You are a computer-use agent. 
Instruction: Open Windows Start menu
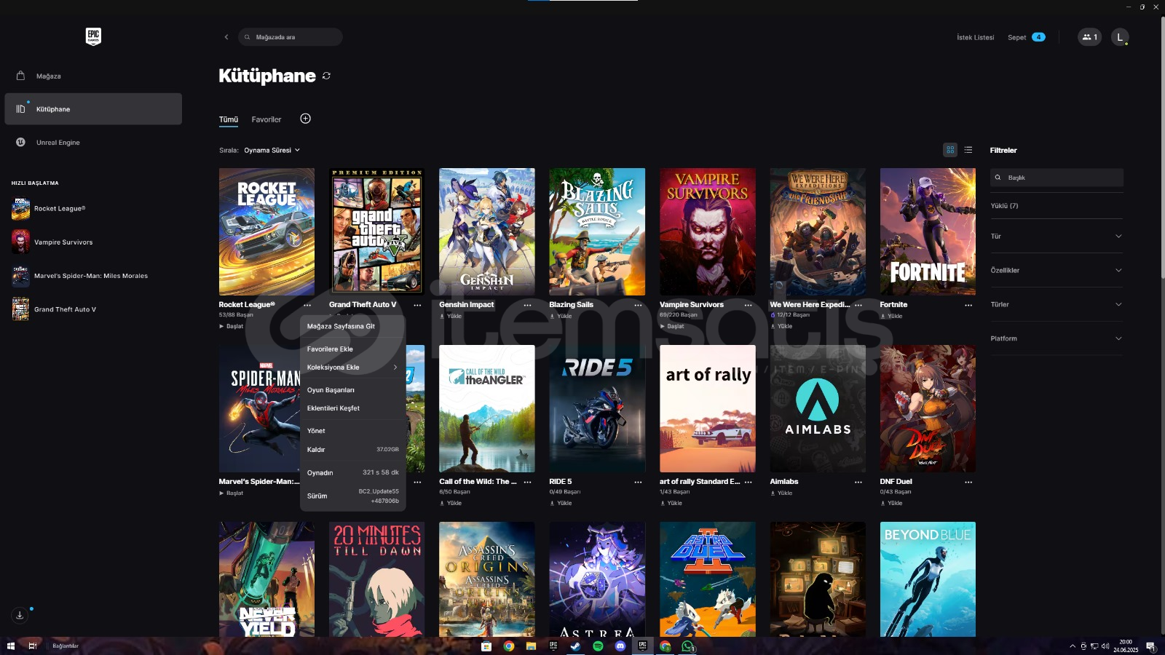coord(10,646)
